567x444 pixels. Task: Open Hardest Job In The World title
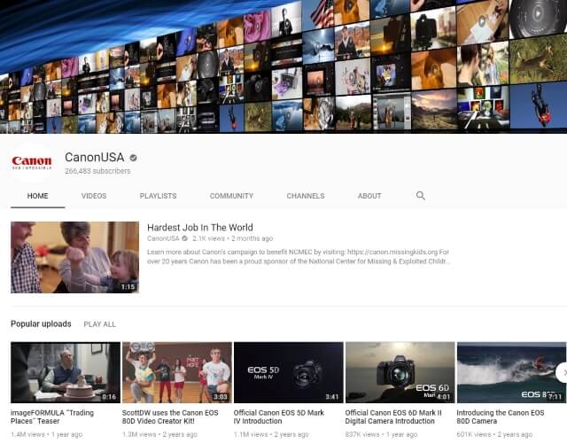[200, 228]
